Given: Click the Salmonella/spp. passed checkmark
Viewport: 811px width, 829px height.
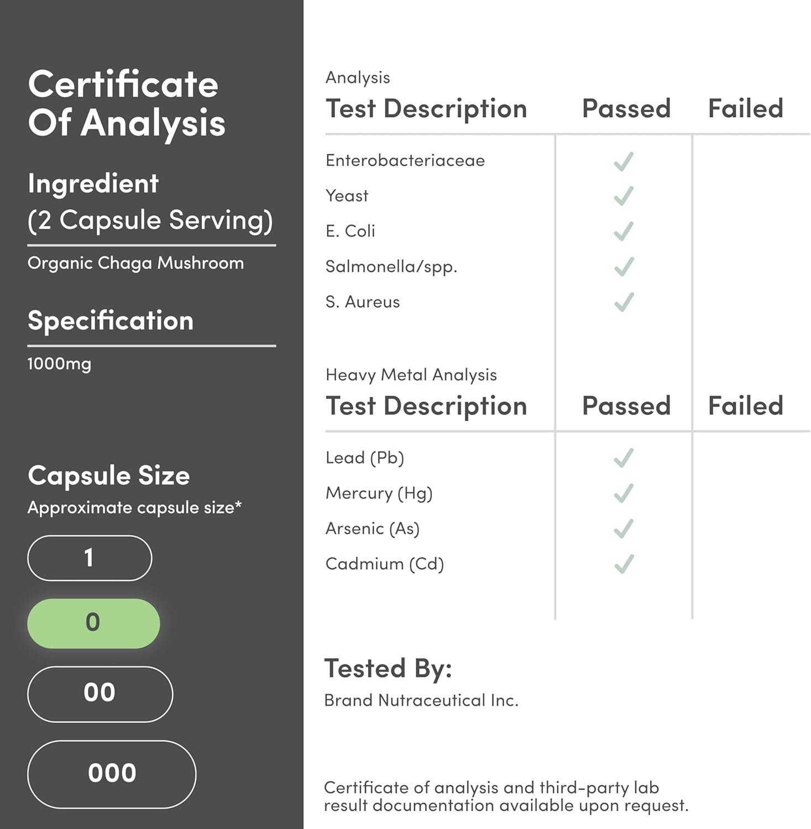Looking at the screenshot, I should point(624,267).
